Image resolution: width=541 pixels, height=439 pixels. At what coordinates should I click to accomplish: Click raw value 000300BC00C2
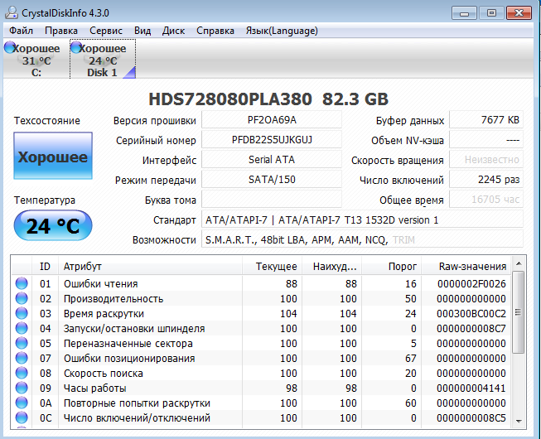(471, 314)
